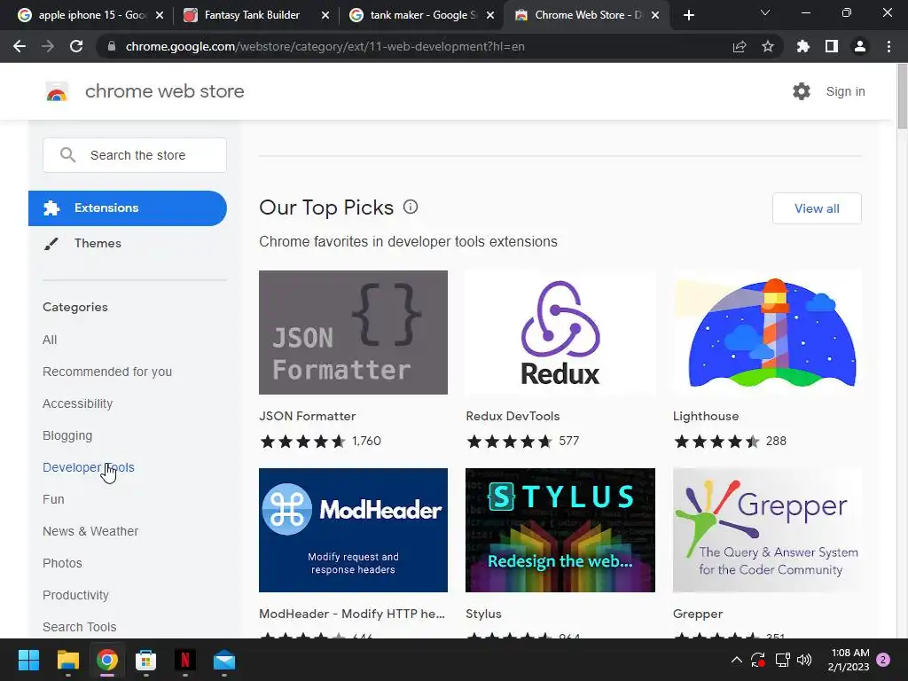Open the web store settings gear
Viewport: 908px width, 681px height.
pyautogui.click(x=802, y=91)
